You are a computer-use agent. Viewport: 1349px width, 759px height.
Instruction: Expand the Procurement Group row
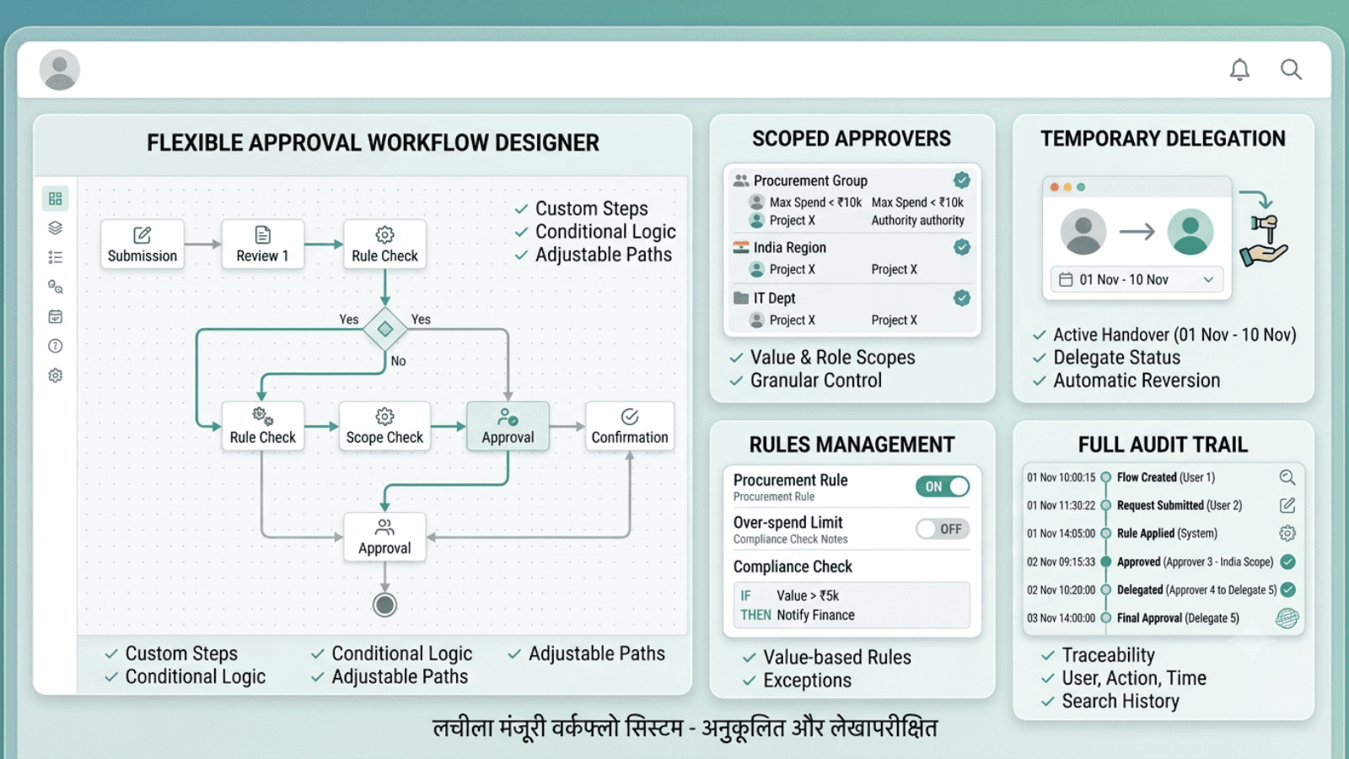coord(852,180)
